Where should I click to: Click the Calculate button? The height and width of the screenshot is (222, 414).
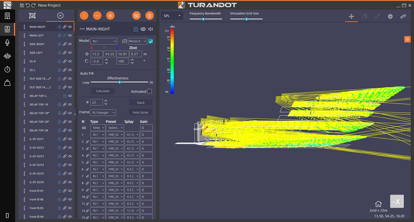click(103, 91)
